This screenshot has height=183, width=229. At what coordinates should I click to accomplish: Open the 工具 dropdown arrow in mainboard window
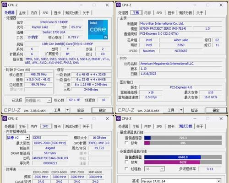coord(181,110)
